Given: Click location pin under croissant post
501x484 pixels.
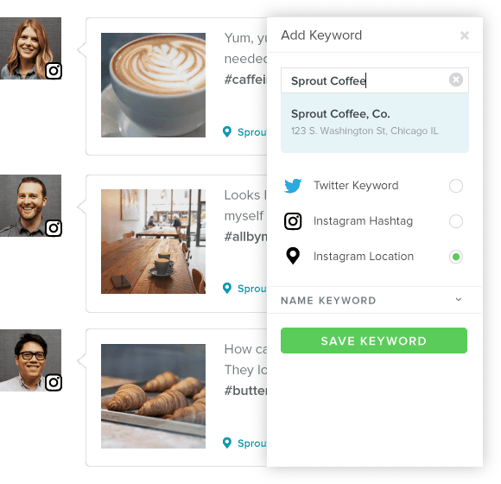Looking at the screenshot, I should tap(227, 443).
